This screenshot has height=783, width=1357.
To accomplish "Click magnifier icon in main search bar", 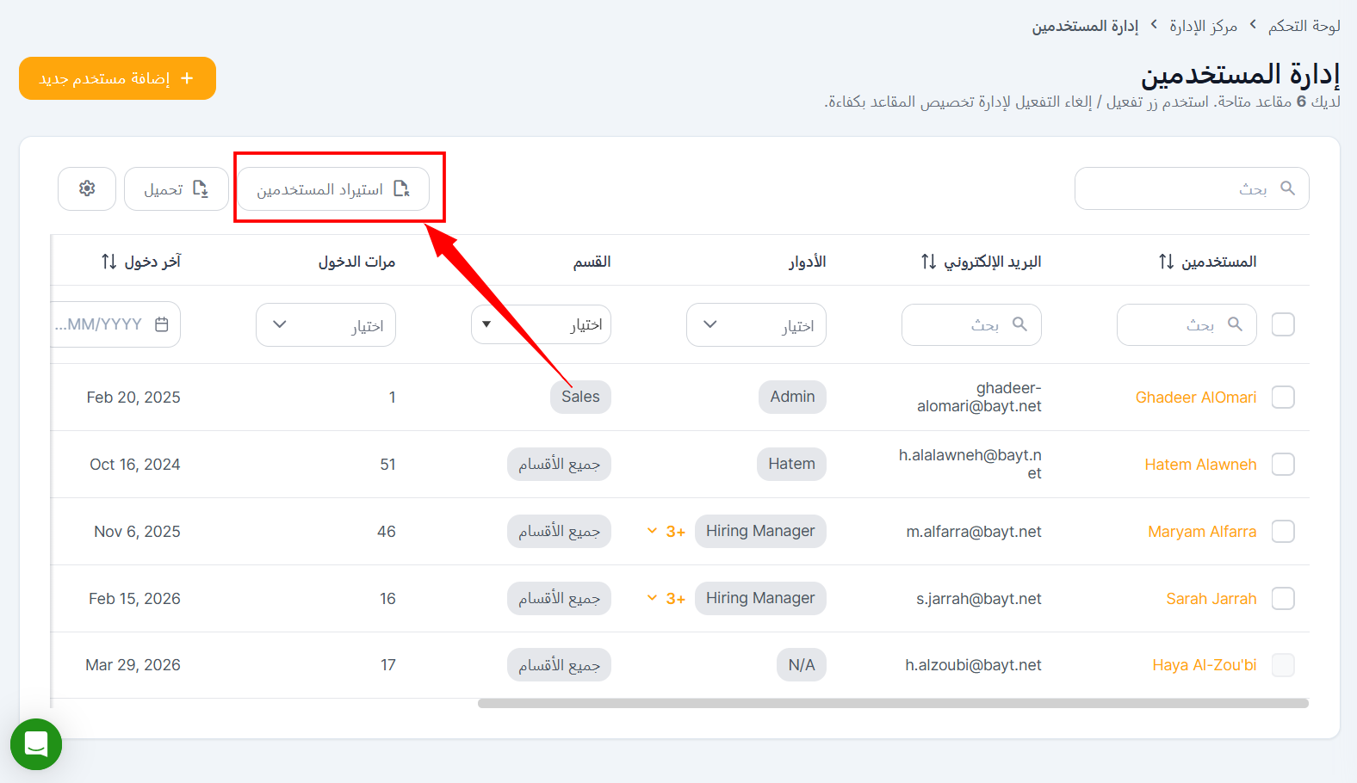I will (1287, 188).
